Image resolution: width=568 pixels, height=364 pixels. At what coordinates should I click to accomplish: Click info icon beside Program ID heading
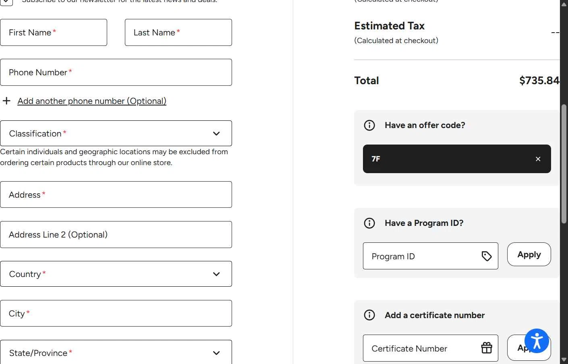click(x=369, y=223)
